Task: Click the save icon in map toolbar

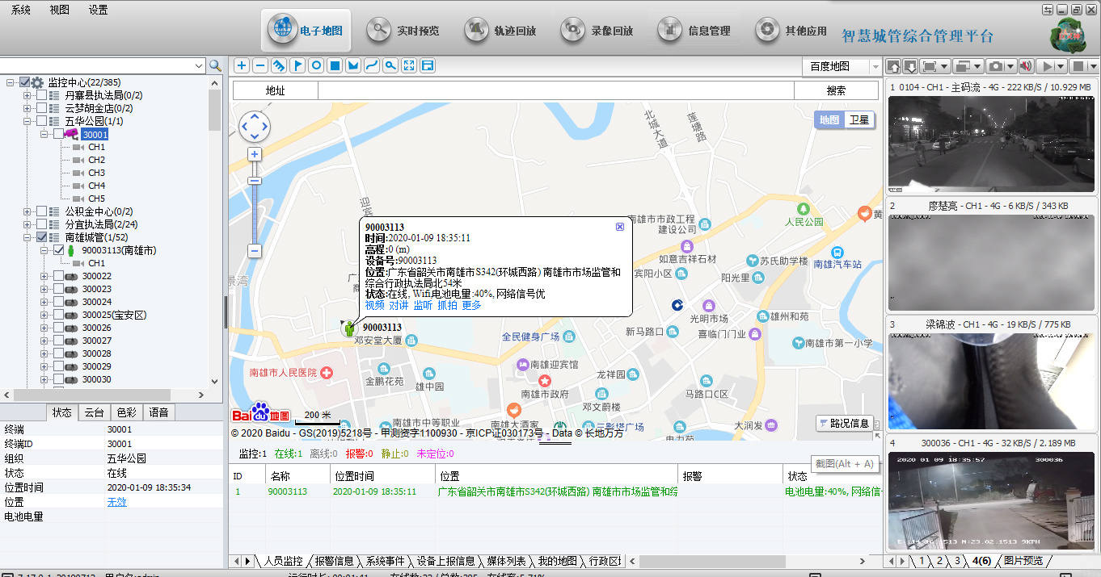Action: pos(428,65)
